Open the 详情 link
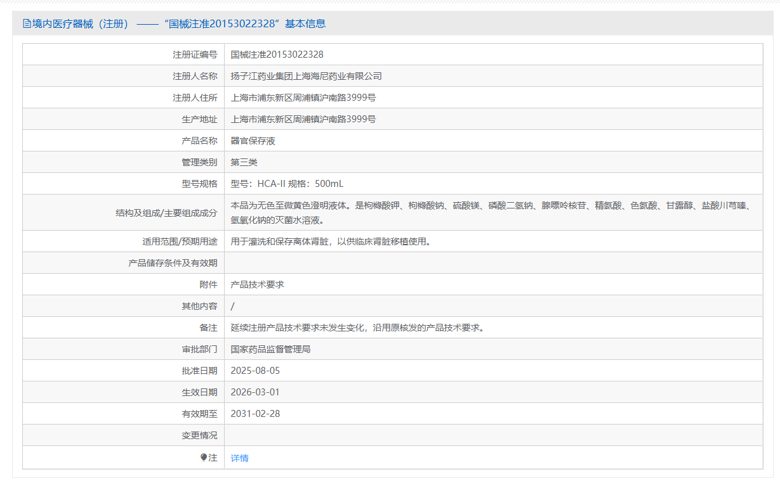 (x=240, y=458)
